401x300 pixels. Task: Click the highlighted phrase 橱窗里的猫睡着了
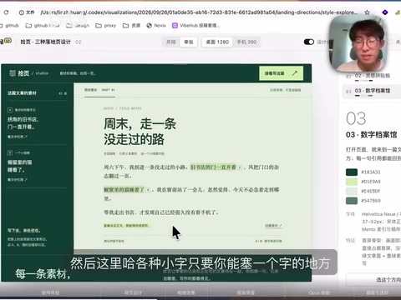[x=124, y=190]
